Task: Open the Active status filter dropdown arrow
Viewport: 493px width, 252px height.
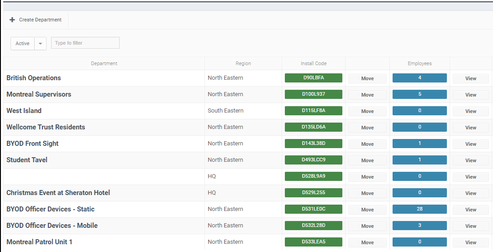Action: tap(40, 44)
